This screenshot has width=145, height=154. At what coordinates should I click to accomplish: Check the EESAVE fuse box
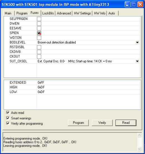[39, 28]
